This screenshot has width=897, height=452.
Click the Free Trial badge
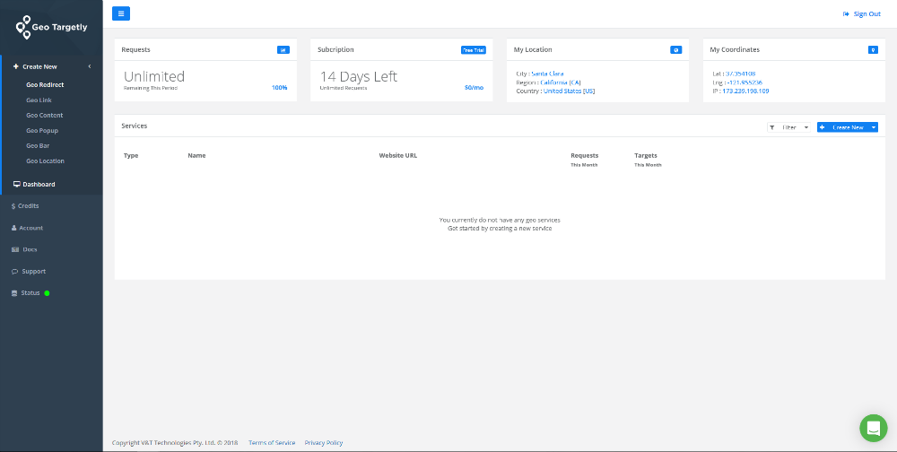(x=473, y=50)
